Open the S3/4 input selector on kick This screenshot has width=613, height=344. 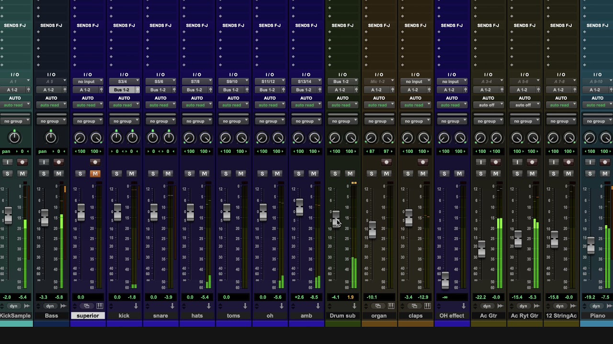pyautogui.click(x=124, y=82)
